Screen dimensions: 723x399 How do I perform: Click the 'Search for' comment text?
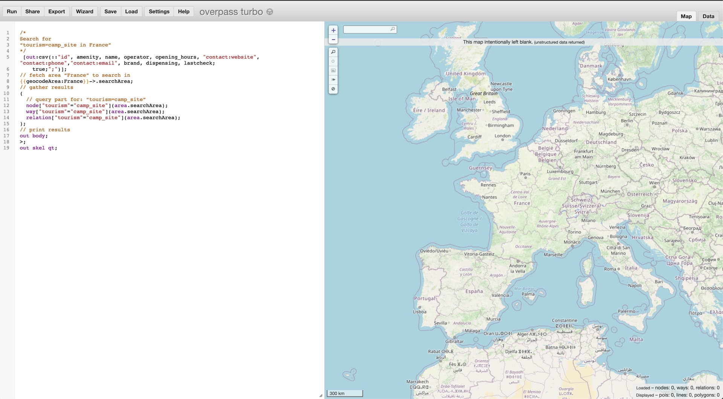pyautogui.click(x=35, y=39)
